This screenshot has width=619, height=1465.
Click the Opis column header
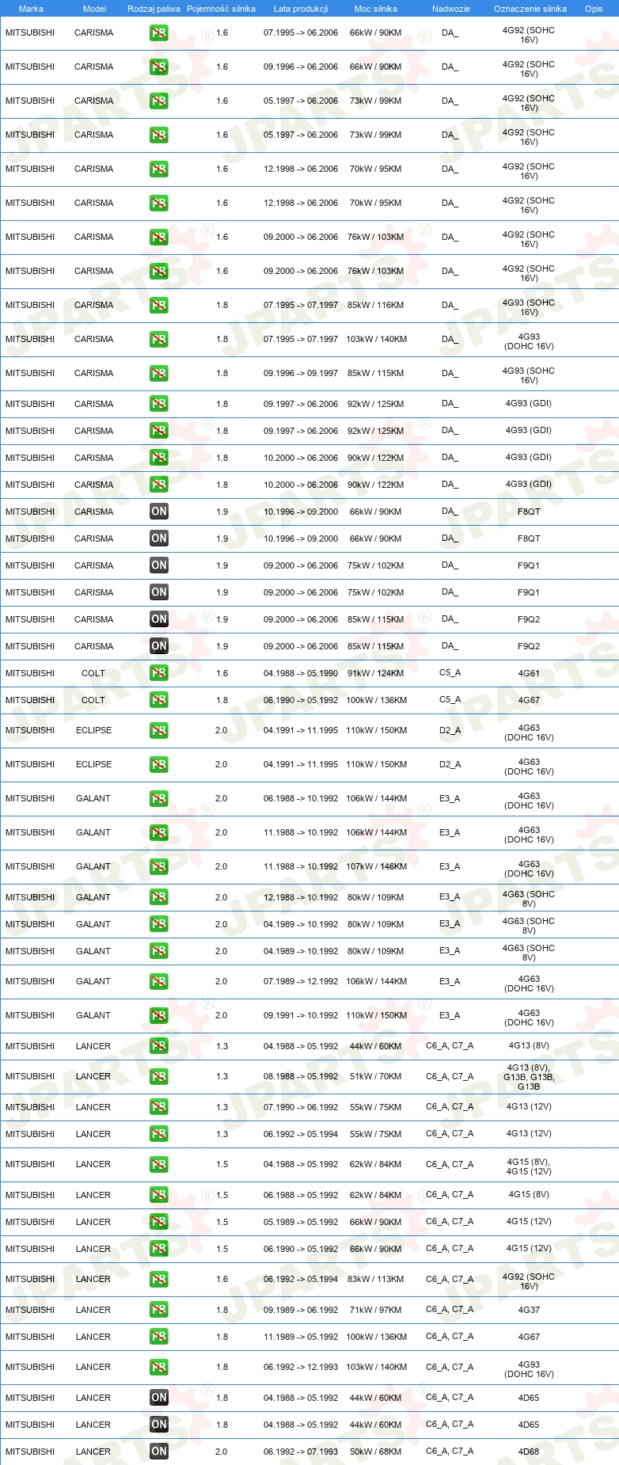point(594,9)
